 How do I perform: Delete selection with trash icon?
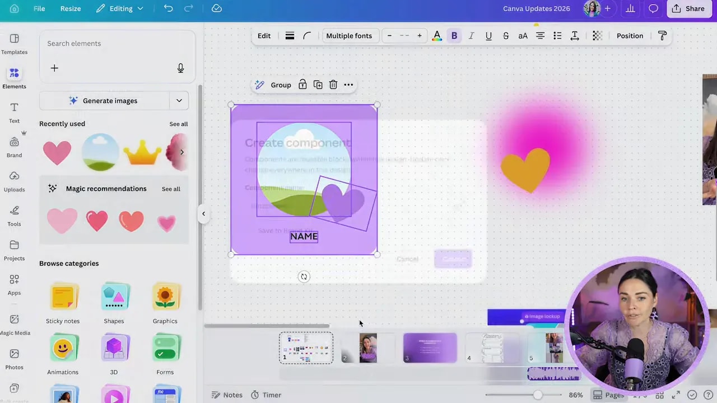(333, 85)
